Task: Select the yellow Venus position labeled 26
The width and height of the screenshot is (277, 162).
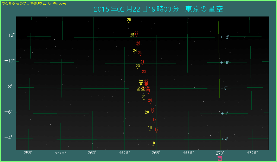Action: (x=129, y=20)
